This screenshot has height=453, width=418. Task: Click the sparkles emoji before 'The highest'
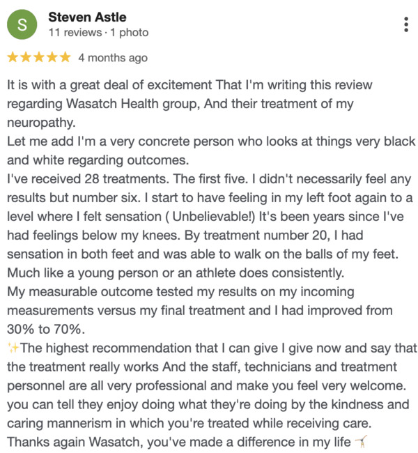(13, 348)
